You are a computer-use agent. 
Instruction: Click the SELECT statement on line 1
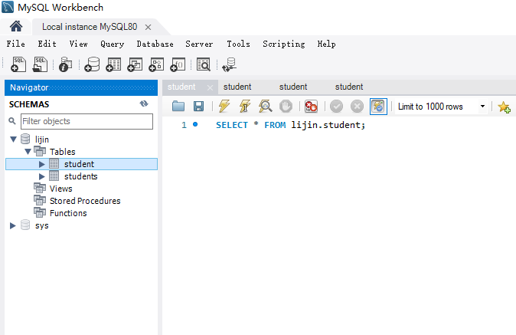(290, 125)
